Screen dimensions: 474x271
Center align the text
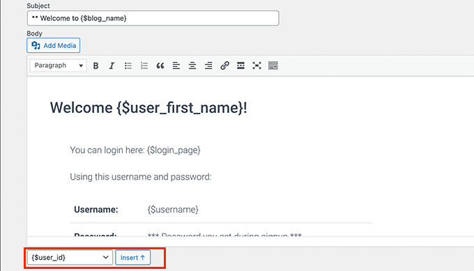pyautogui.click(x=192, y=65)
